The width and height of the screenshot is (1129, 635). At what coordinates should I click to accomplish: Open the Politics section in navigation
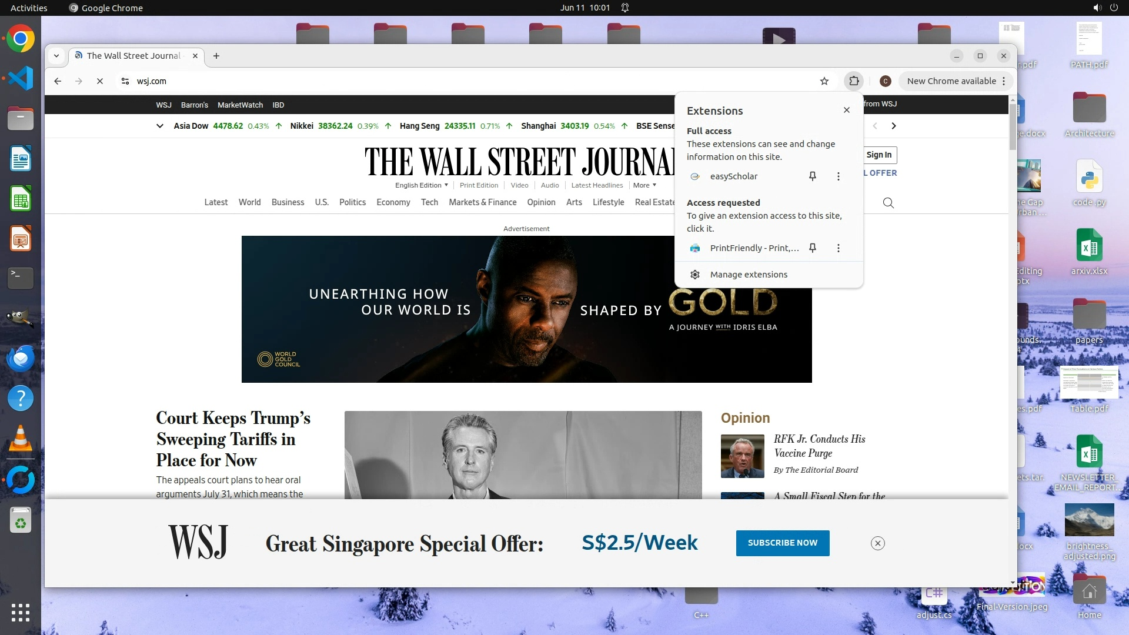352,202
